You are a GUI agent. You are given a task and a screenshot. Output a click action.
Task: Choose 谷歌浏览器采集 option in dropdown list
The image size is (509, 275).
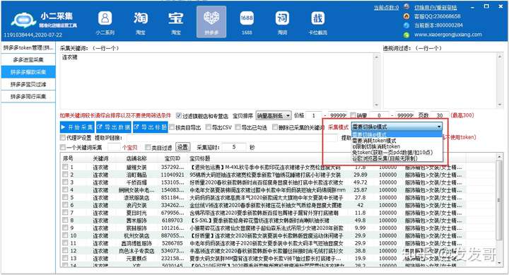coord(385,158)
